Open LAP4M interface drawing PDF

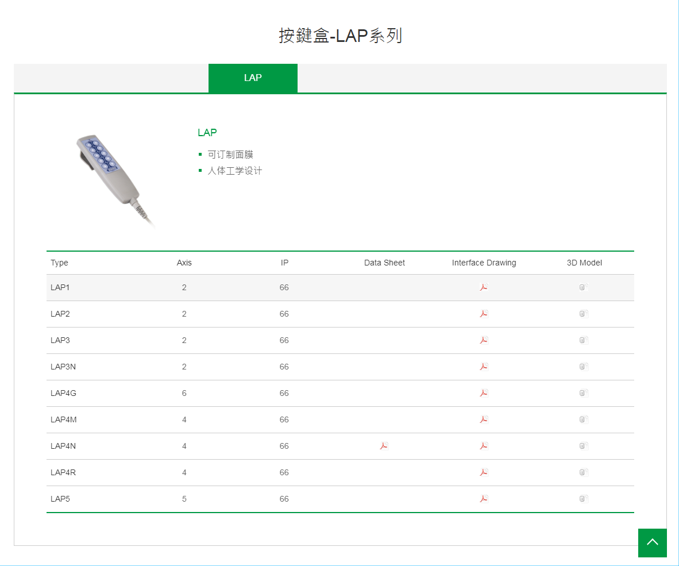click(x=484, y=419)
